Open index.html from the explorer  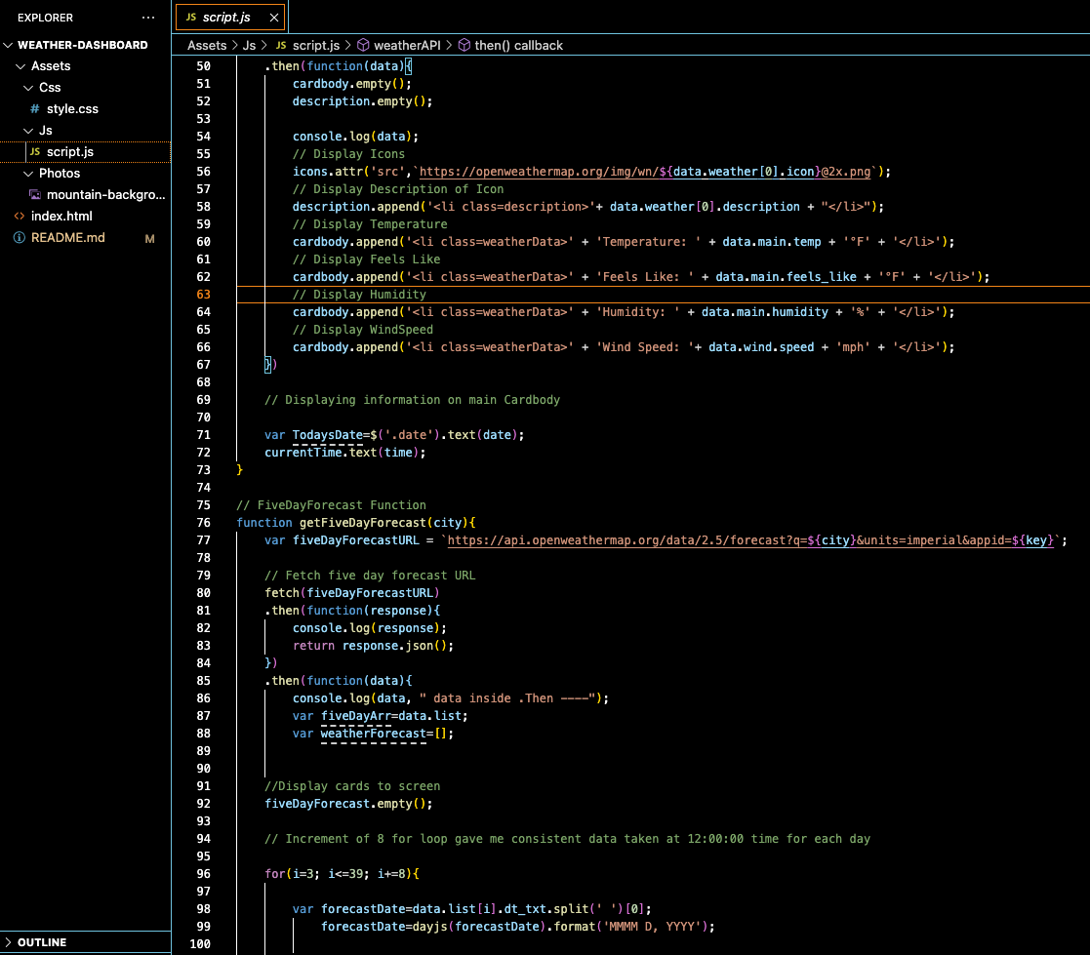tap(61, 217)
